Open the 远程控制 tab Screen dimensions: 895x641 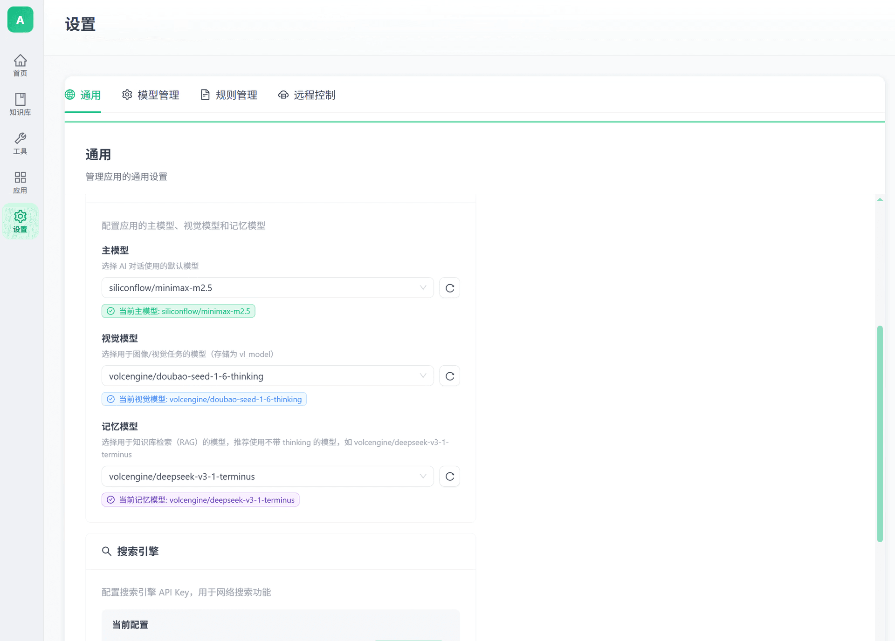pyautogui.click(x=307, y=95)
